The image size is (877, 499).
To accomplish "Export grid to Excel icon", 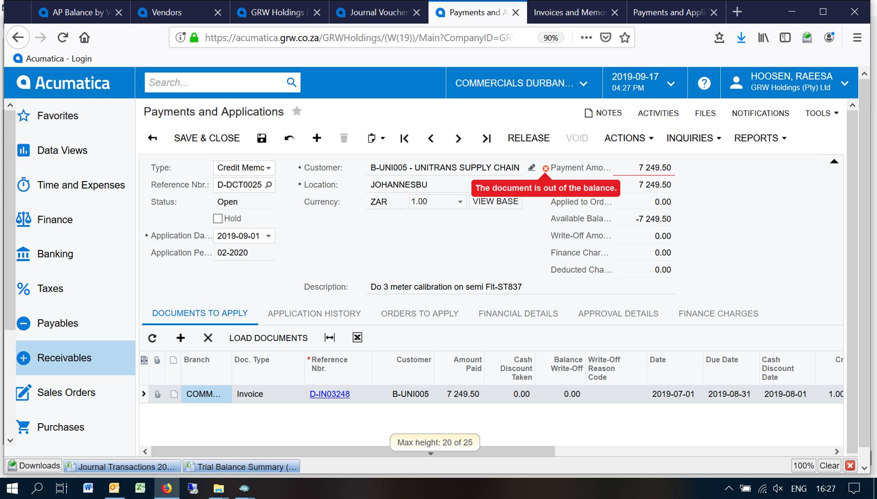I will 357,338.
